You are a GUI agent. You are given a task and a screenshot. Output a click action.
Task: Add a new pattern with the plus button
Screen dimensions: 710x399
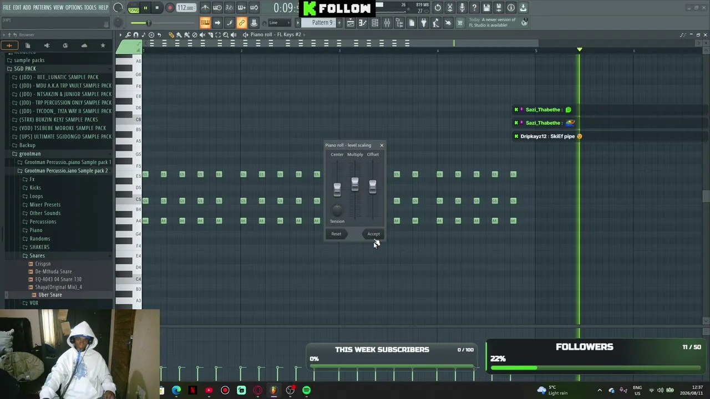(339, 23)
